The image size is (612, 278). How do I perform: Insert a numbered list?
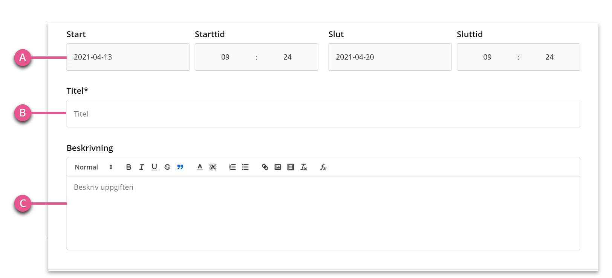point(233,167)
